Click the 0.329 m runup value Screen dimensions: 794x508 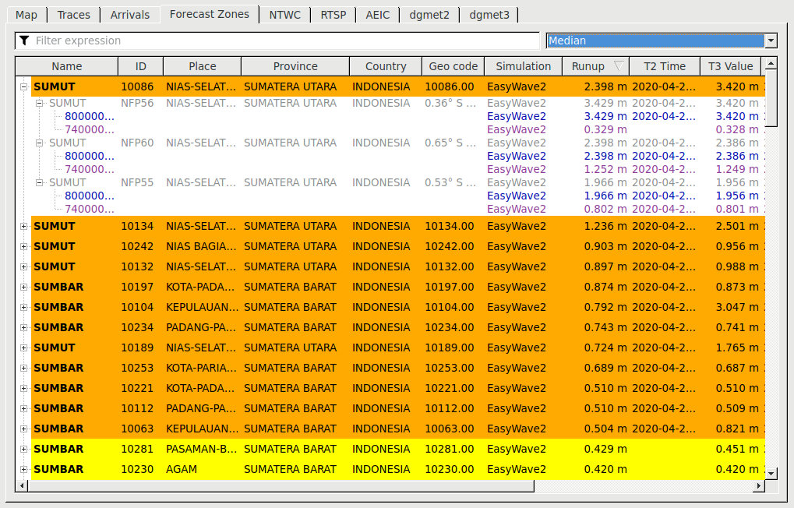tap(605, 129)
